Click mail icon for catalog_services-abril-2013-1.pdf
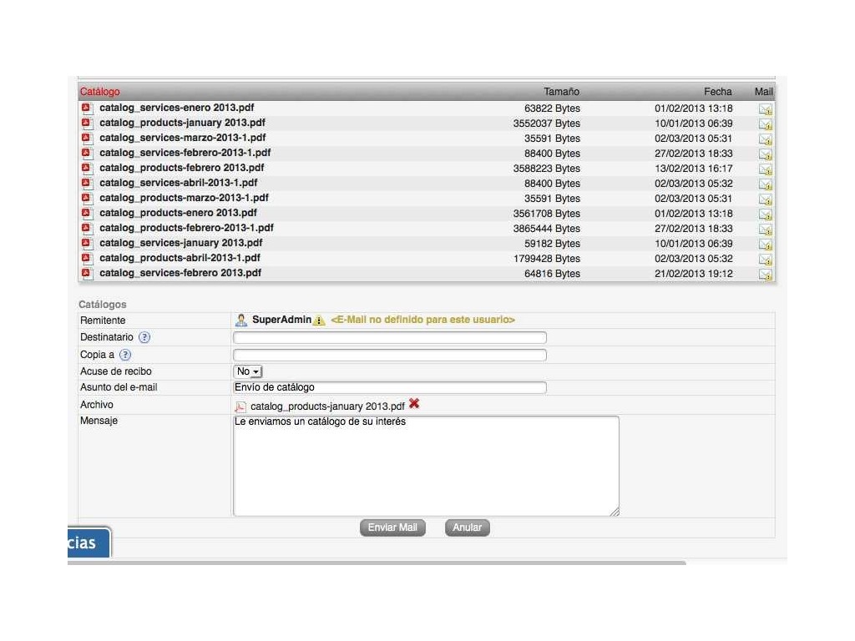 pos(766,184)
